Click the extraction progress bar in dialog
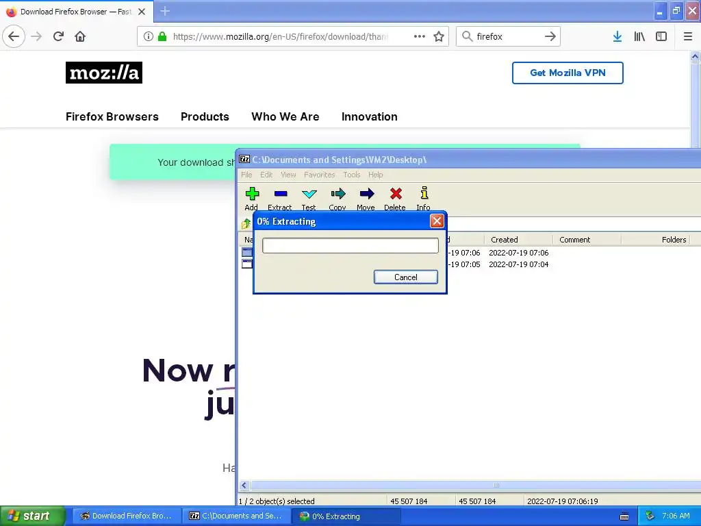Screen dimensions: 701x526 [350, 246]
